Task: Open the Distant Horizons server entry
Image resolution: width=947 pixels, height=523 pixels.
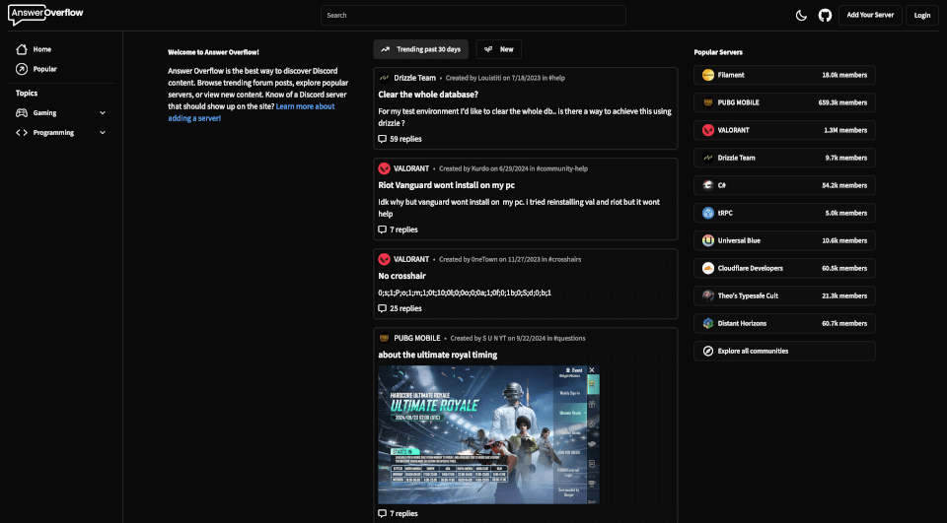Action: 784,324
